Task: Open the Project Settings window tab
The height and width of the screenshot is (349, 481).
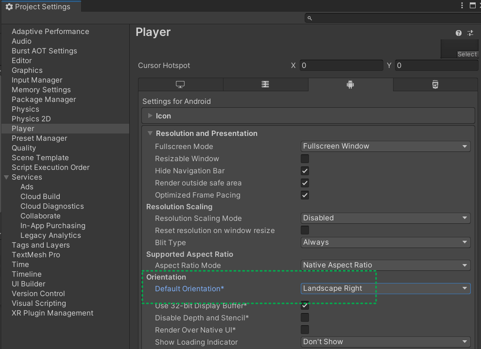Action: pyautogui.click(x=41, y=7)
